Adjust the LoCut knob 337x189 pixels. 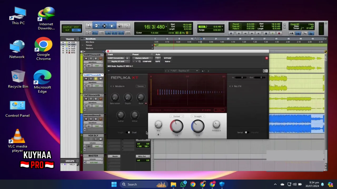[x=121, y=115]
